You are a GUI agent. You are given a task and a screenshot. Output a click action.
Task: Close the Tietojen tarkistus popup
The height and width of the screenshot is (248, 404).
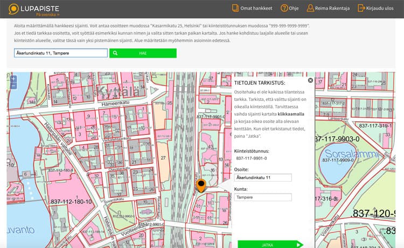(310, 80)
